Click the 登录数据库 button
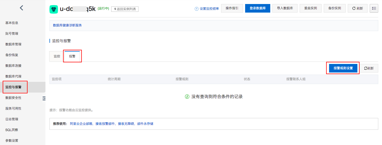Screen dimensions: 382x145 (257, 8)
